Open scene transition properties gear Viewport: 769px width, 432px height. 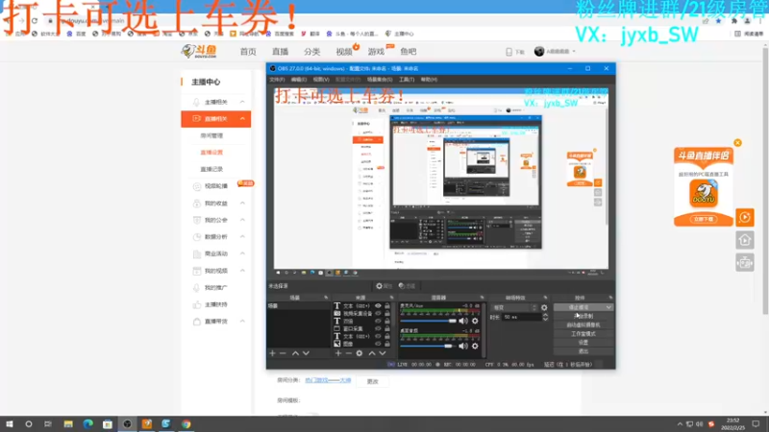click(x=544, y=307)
